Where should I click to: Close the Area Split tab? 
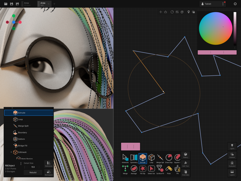(x=49, y=4)
